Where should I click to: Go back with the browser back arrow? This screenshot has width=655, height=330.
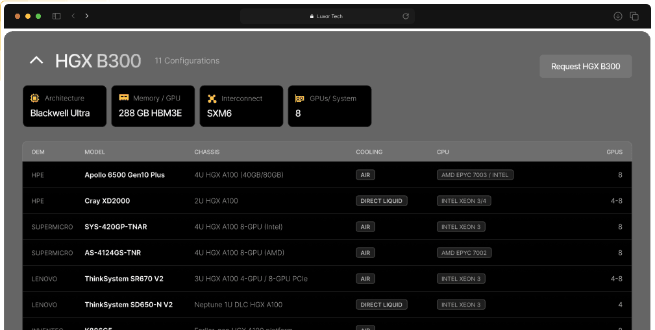(x=73, y=16)
